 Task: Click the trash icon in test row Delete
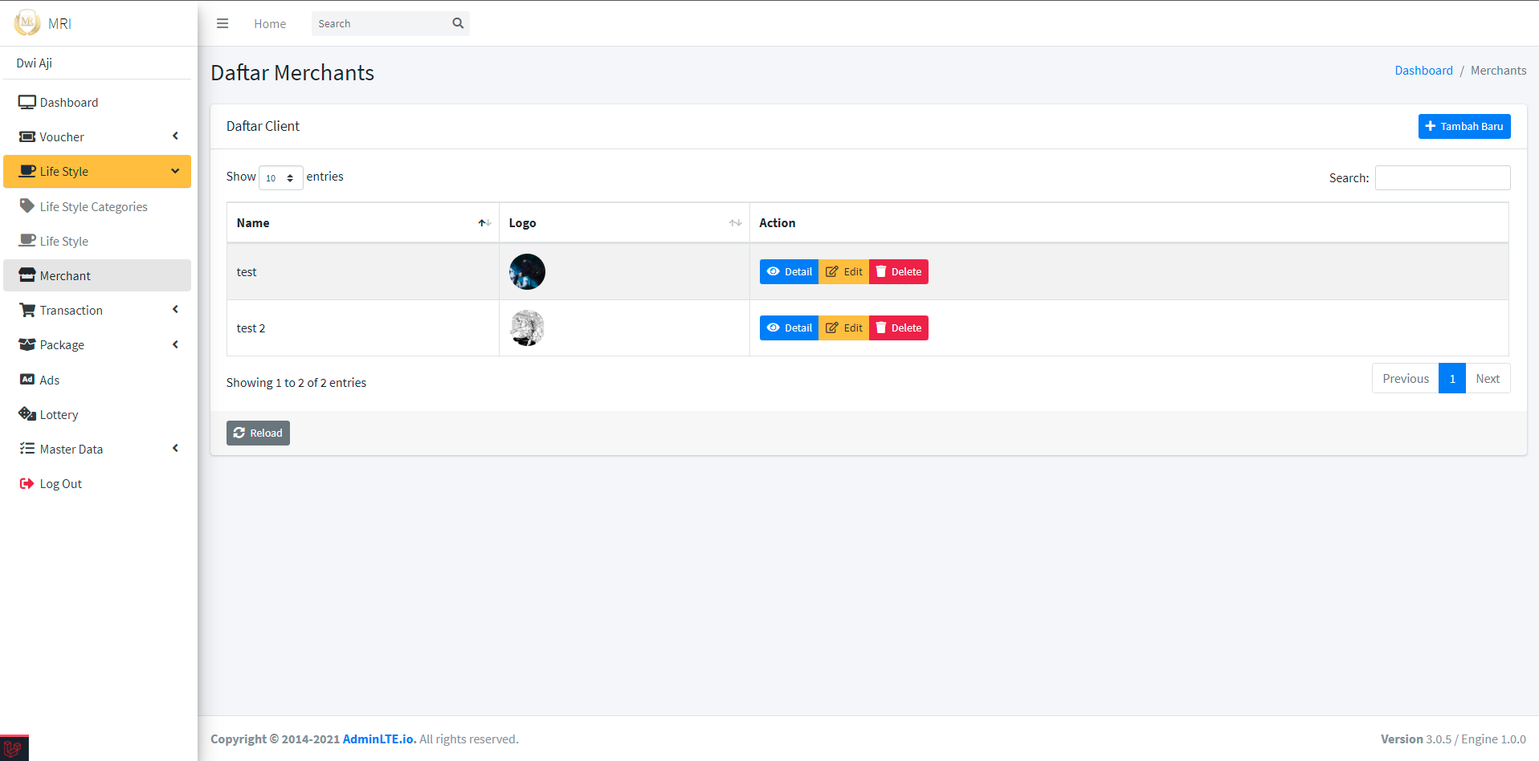click(881, 271)
